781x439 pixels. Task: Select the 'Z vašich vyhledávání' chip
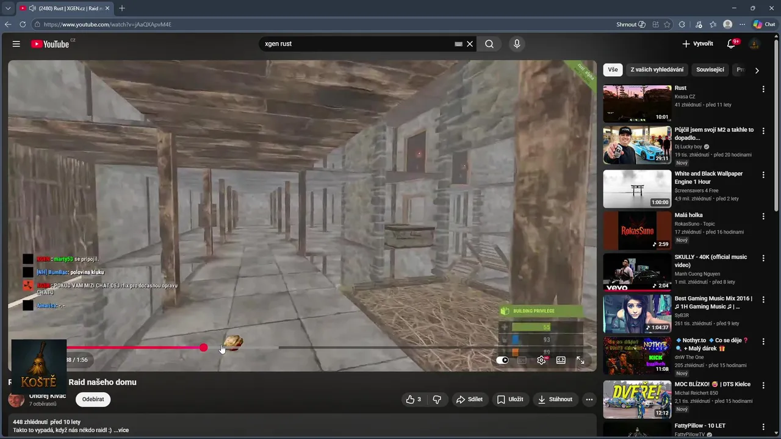tap(657, 70)
